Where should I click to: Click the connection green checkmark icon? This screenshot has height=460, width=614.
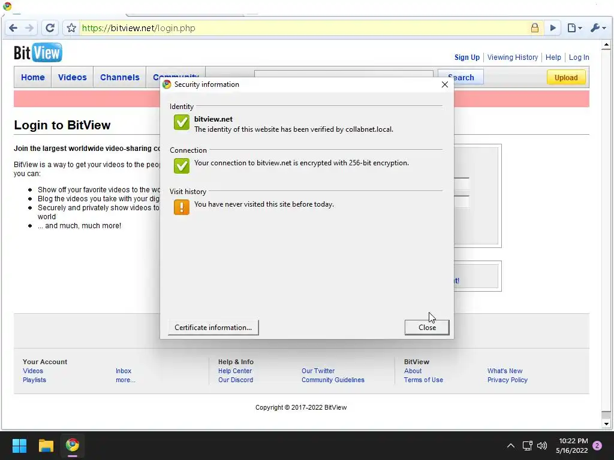tap(181, 166)
